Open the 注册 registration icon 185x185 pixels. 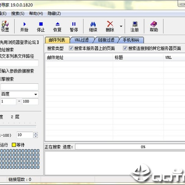coord(135,27)
